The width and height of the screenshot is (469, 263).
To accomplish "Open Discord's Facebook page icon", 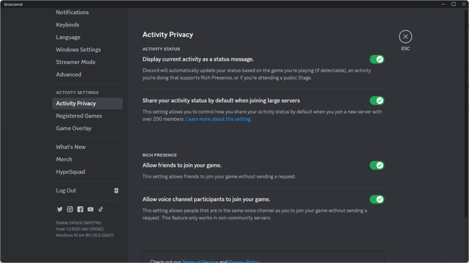I will 80,209.
